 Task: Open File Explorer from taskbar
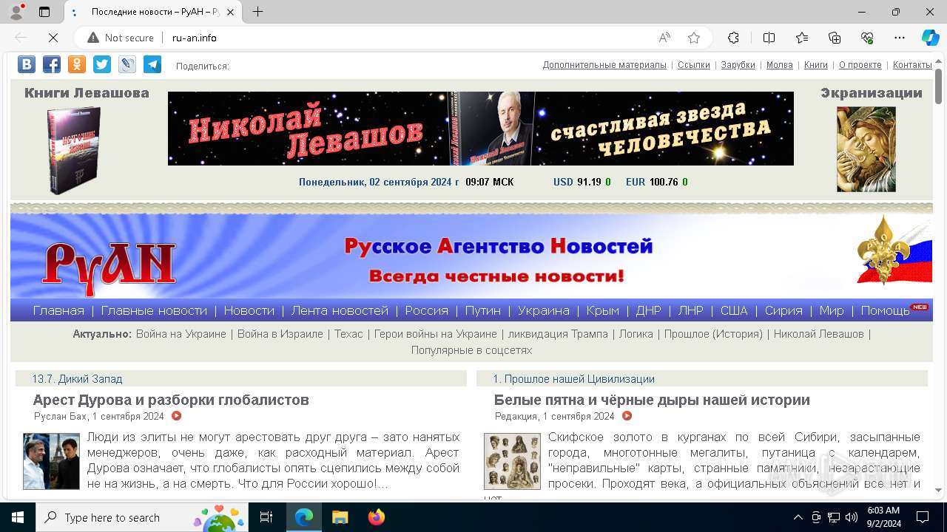tap(340, 517)
